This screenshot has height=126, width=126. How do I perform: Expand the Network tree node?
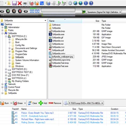tap(2, 84)
